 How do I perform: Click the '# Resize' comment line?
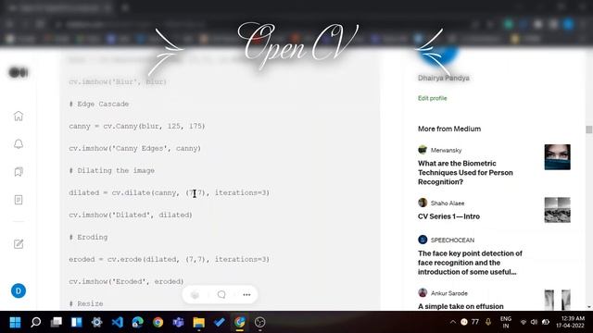(86, 303)
